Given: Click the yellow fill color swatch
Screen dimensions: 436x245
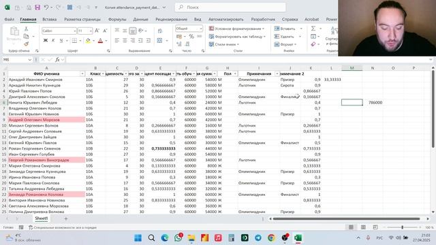Looking at the screenshot, I should 88,41.
